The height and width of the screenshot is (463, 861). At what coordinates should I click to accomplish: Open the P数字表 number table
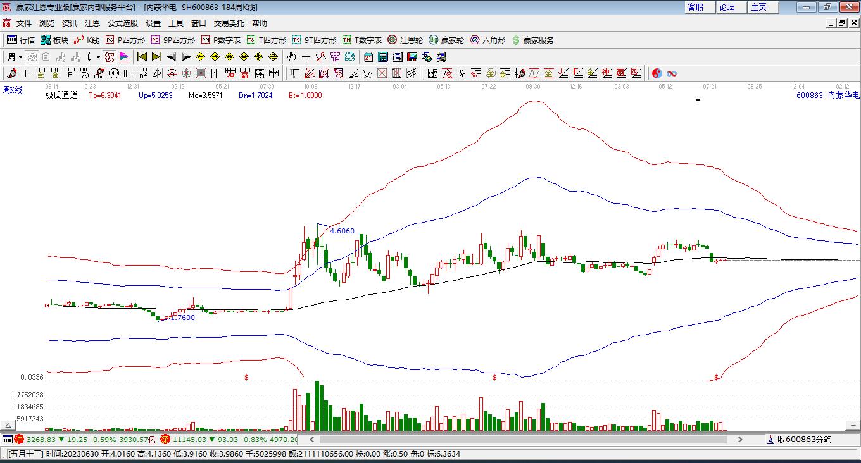[221, 40]
